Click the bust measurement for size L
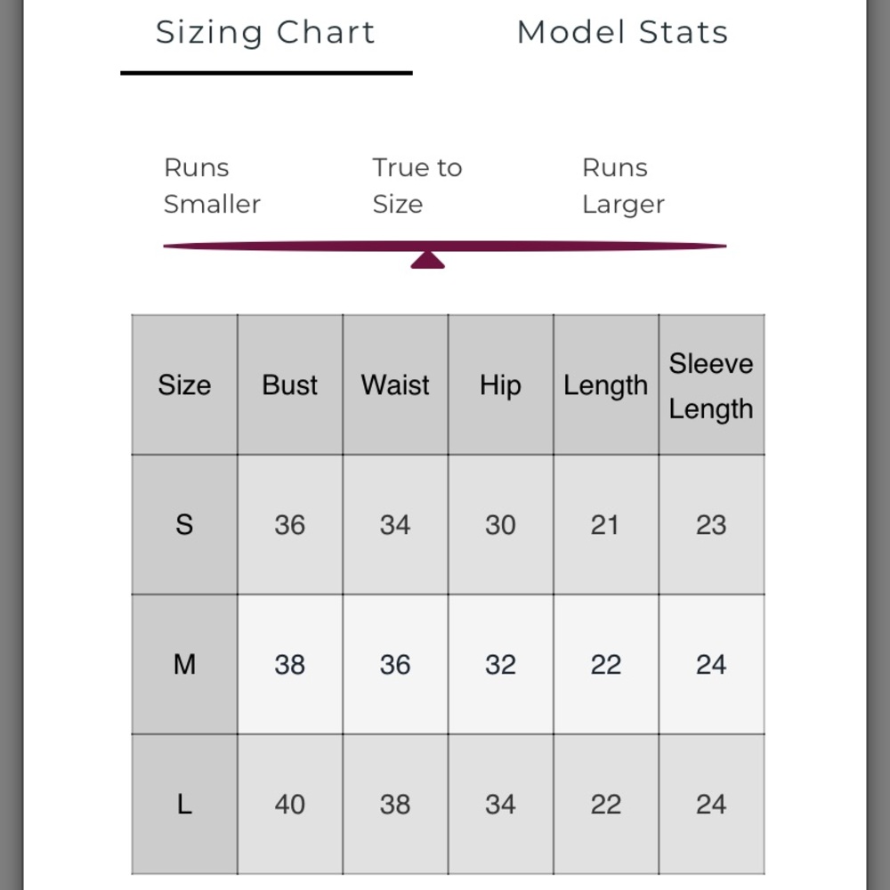 tap(290, 805)
